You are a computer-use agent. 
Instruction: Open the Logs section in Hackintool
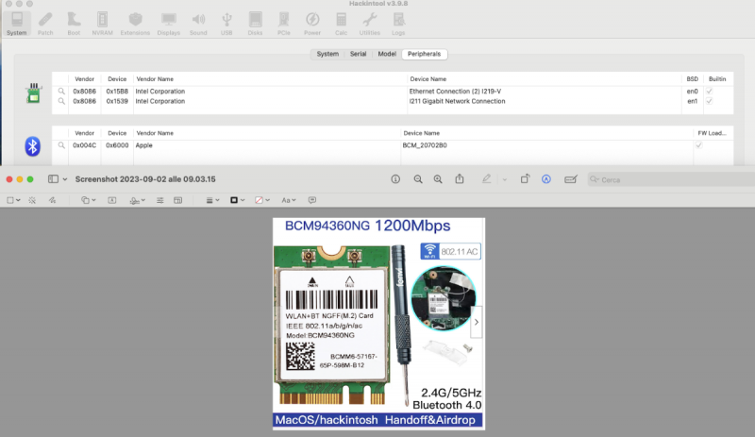pos(398,24)
